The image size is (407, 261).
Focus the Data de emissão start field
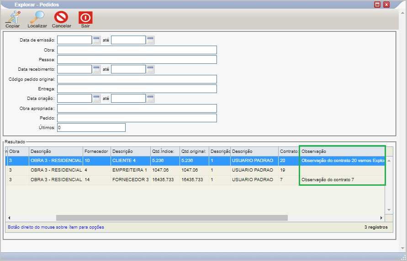pos(74,40)
